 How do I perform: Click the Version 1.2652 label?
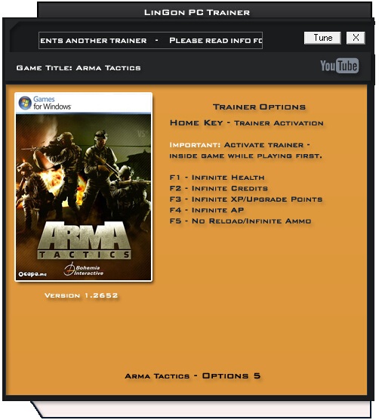pyautogui.click(x=81, y=295)
